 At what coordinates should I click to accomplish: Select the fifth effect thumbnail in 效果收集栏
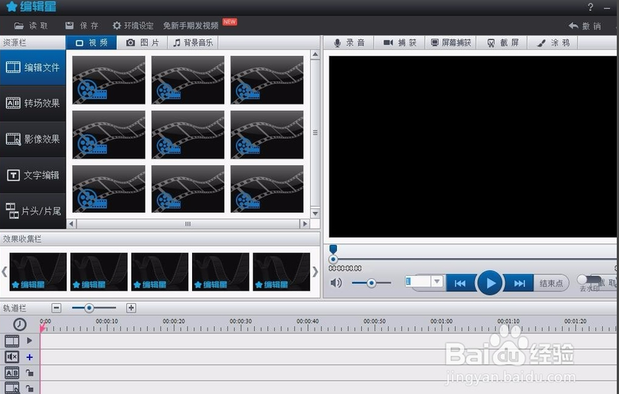(281, 272)
